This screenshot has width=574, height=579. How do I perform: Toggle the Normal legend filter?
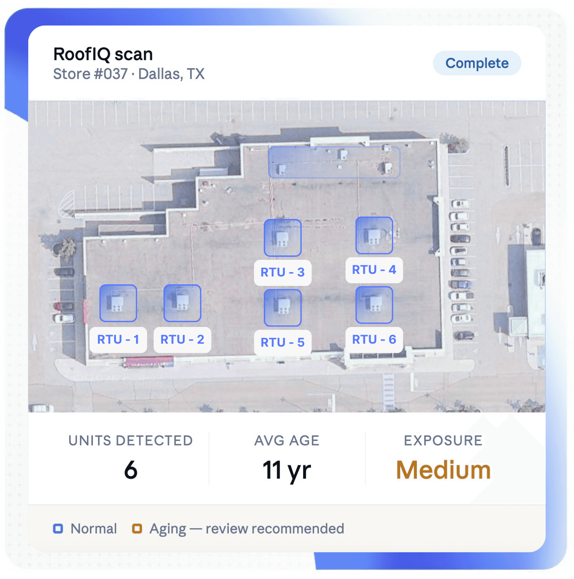[x=94, y=528]
